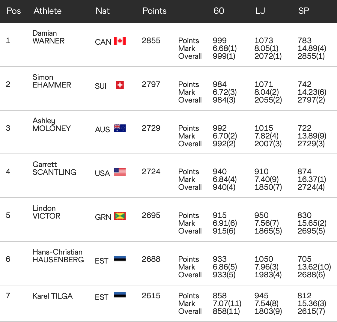Click Hausenberg's Estonia flag icon

click(120, 259)
